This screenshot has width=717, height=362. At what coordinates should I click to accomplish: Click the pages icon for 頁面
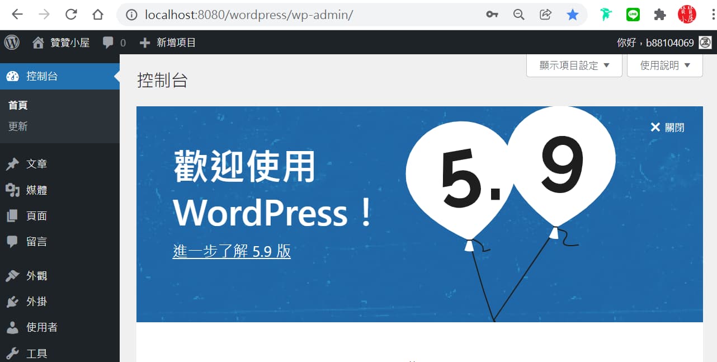13,216
